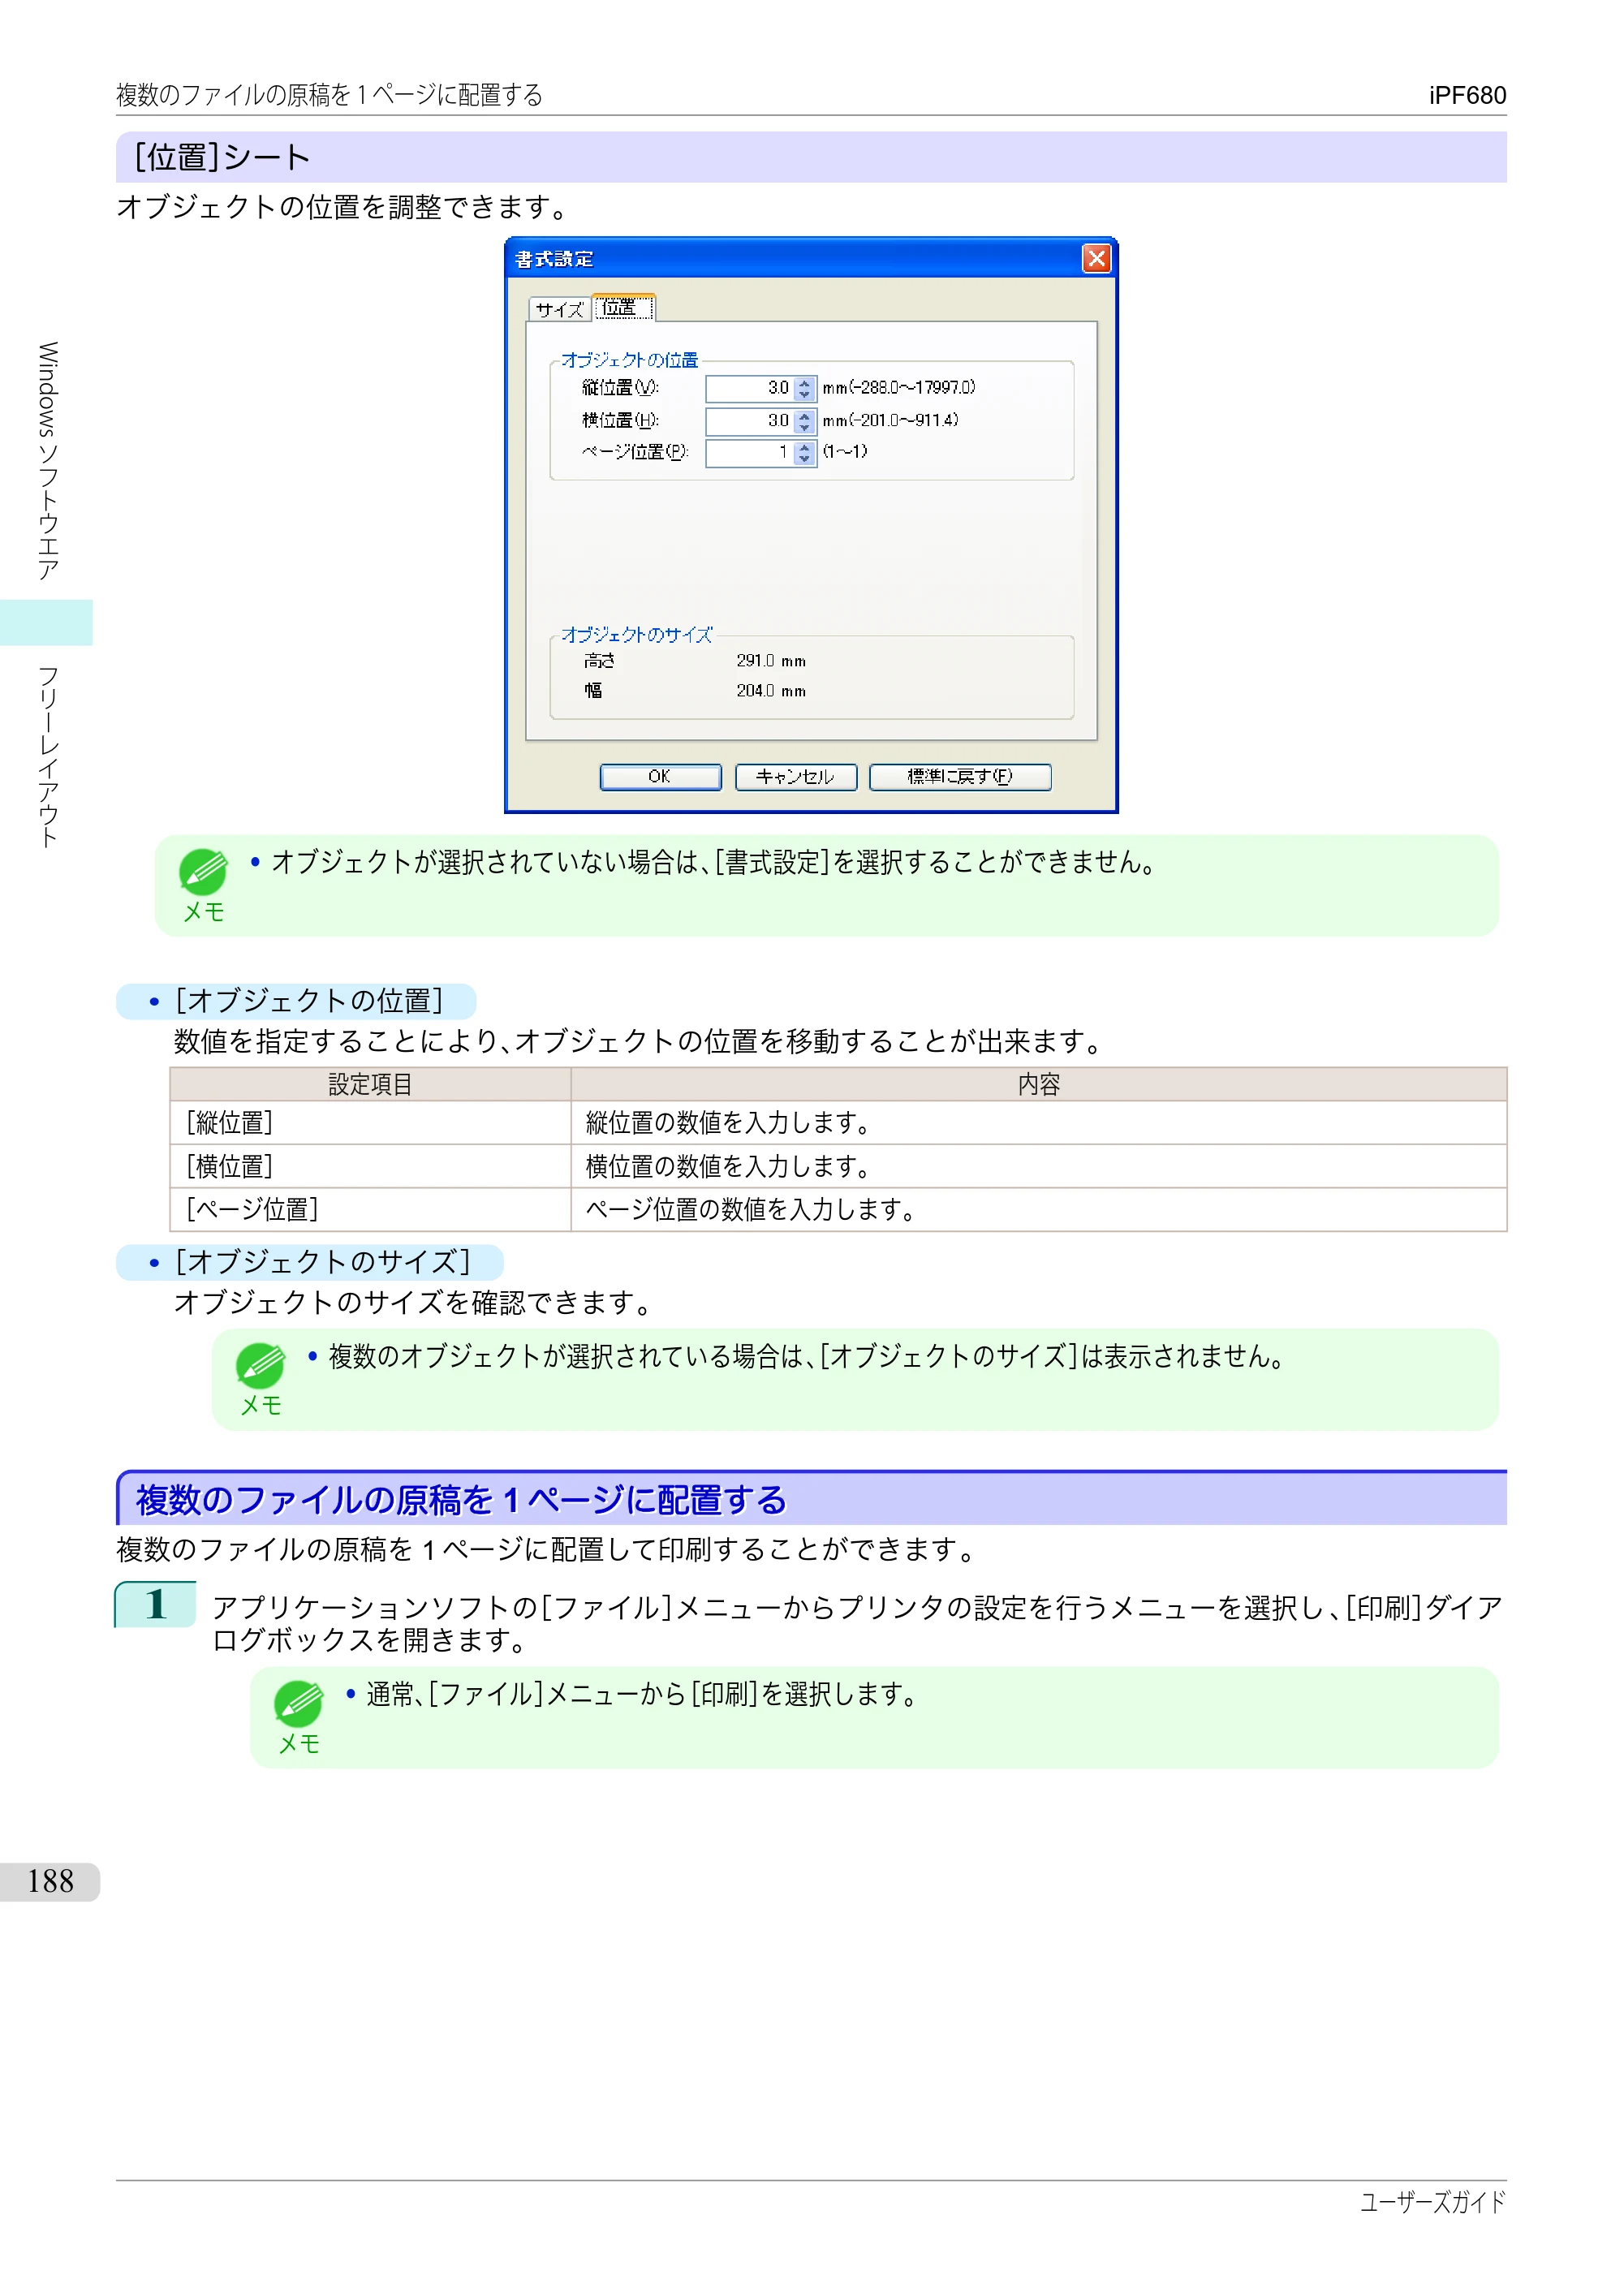This screenshot has width=1624, height=2296.
Task: Decrease 横位置 with the down spinner arrow
Action: click(805, 428)
